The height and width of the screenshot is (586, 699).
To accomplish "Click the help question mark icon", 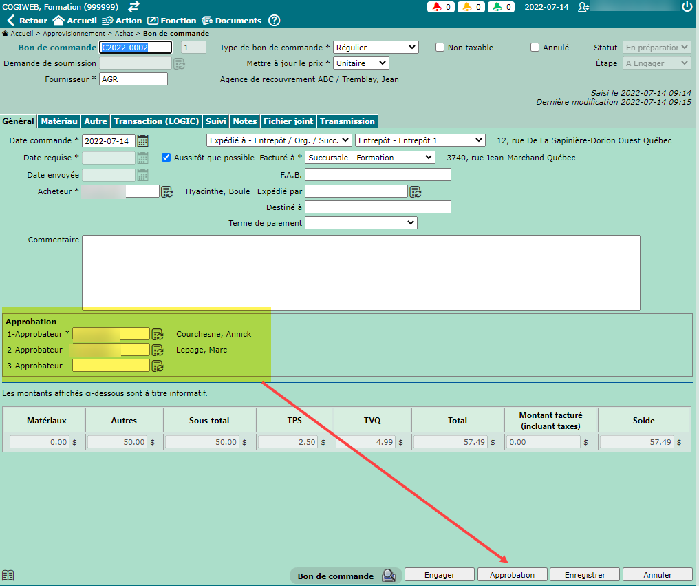I will point(274,21).
